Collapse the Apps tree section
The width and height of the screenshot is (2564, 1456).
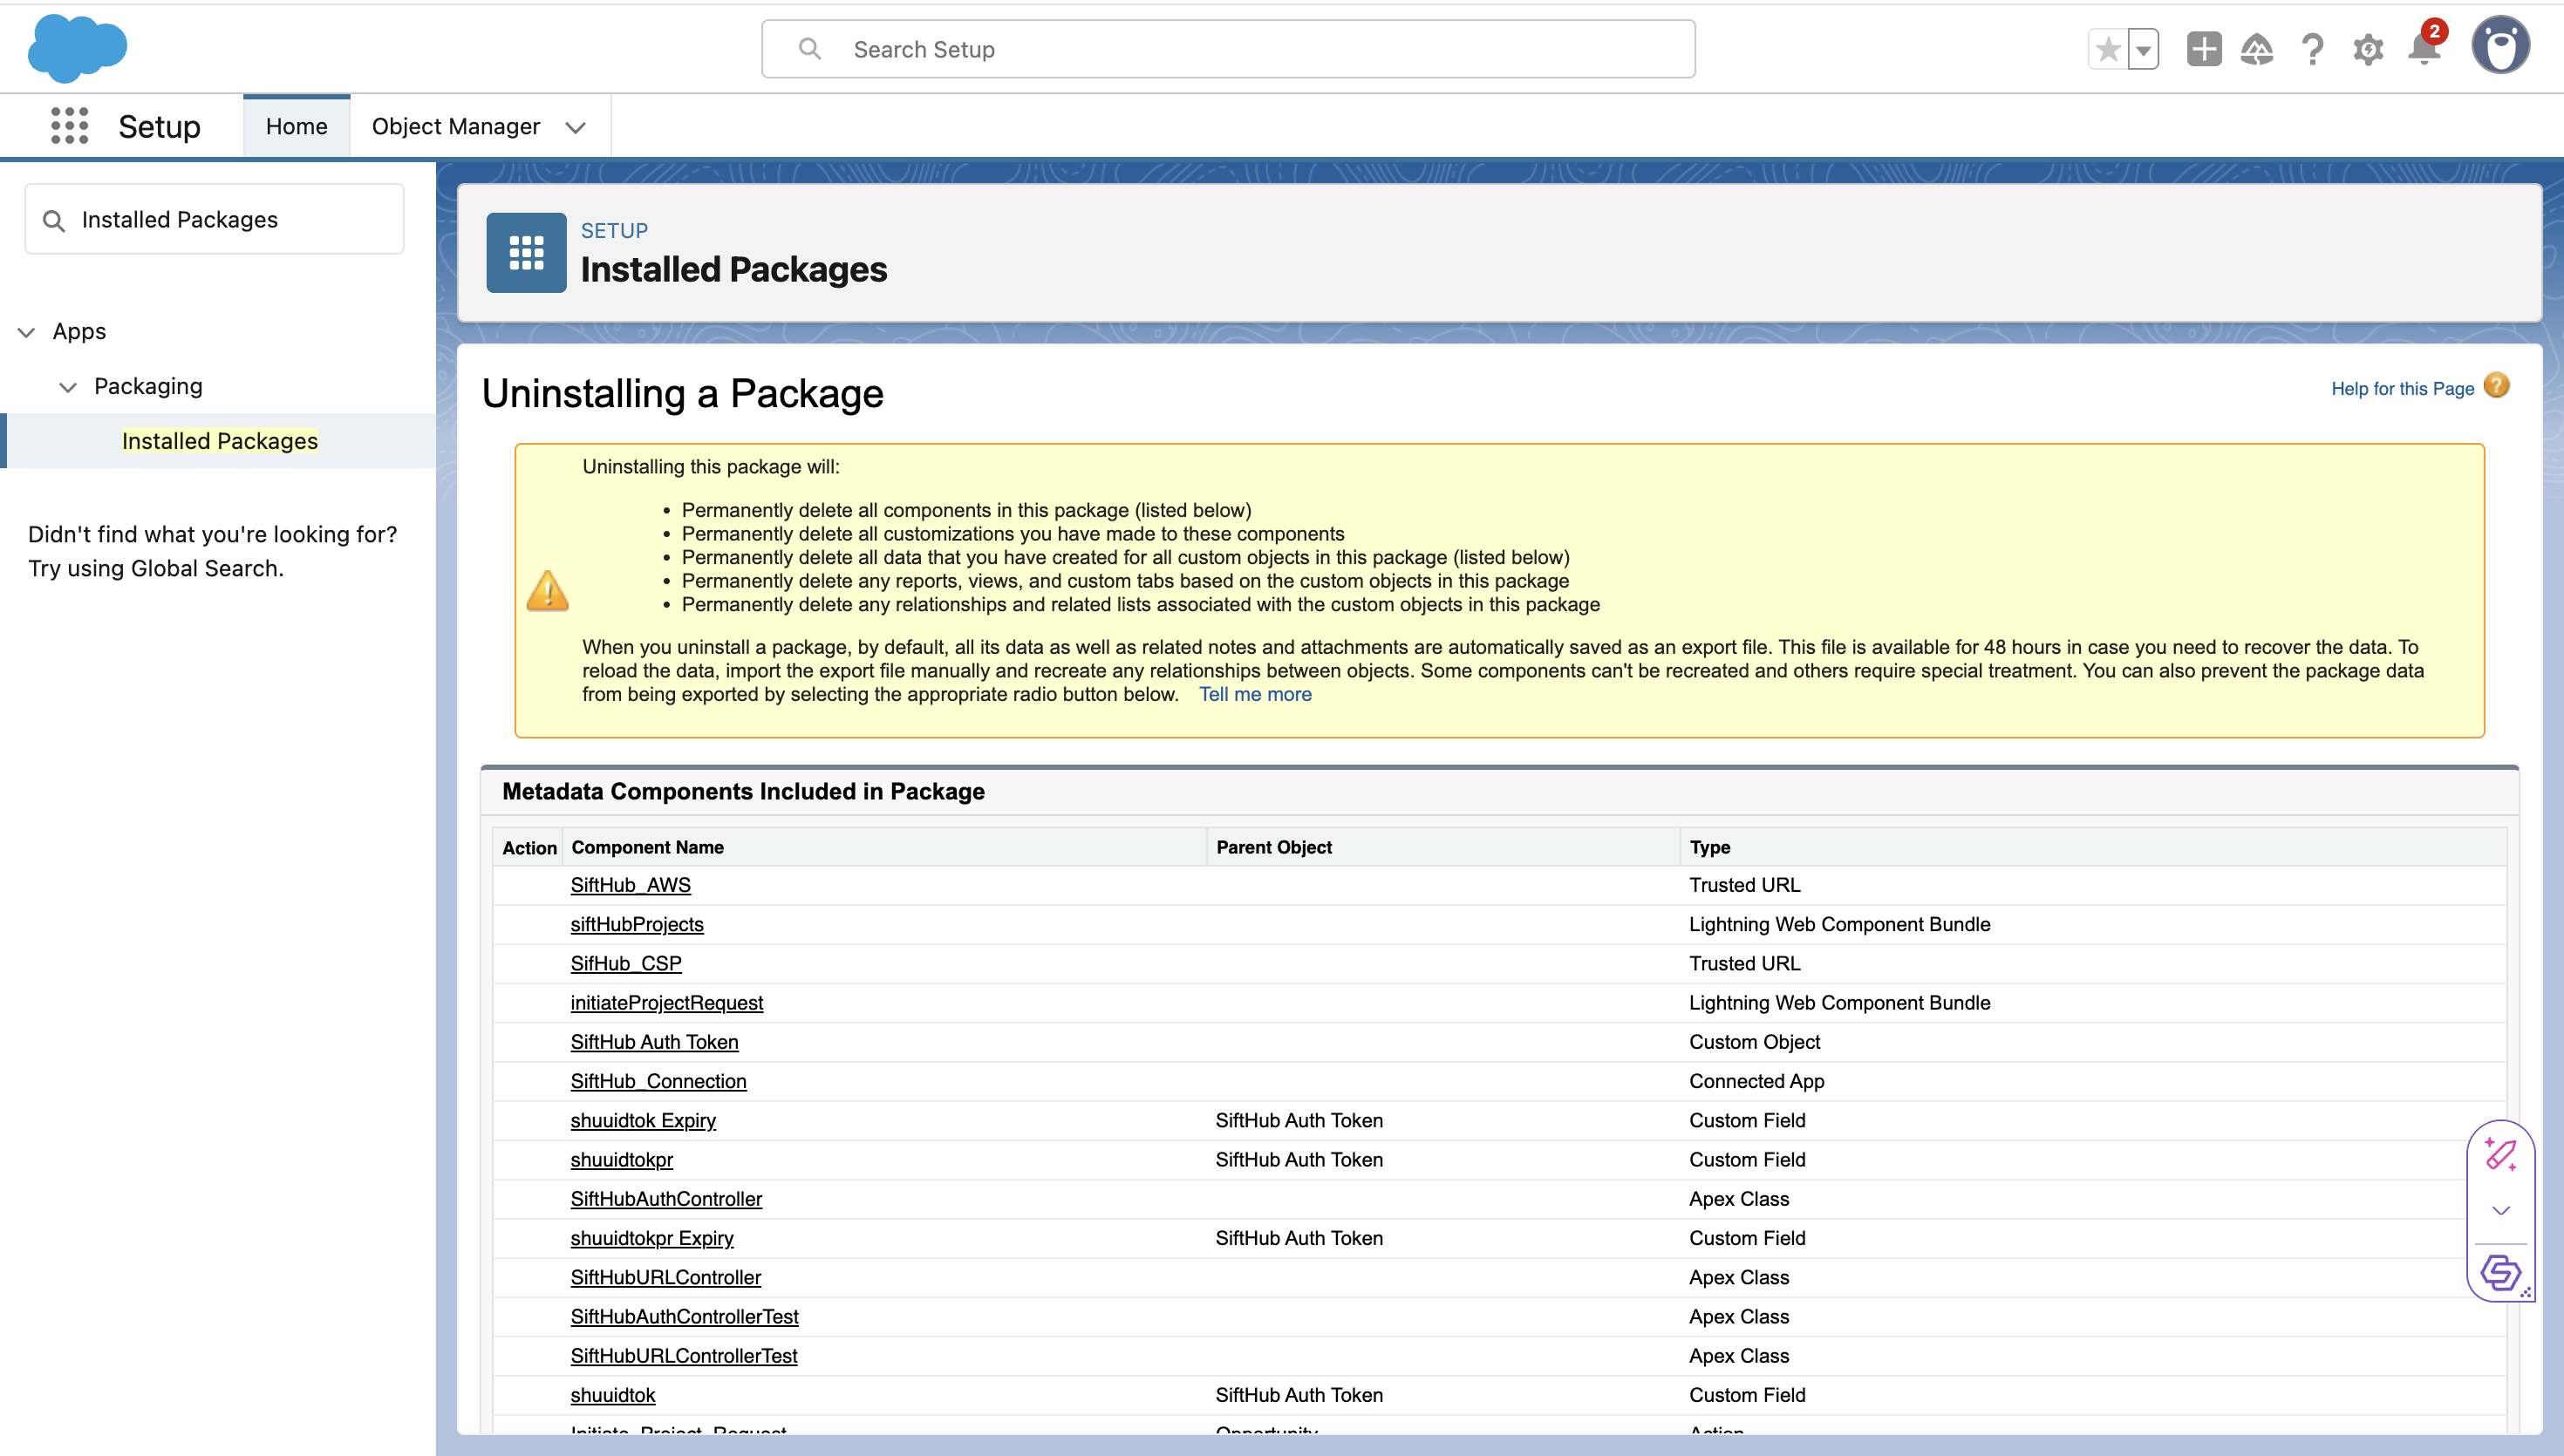[27, 332]
